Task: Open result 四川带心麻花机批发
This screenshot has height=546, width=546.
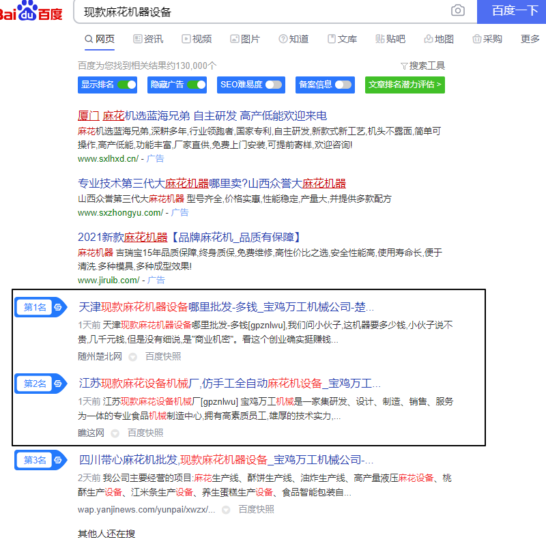Action: pos(226,460)
